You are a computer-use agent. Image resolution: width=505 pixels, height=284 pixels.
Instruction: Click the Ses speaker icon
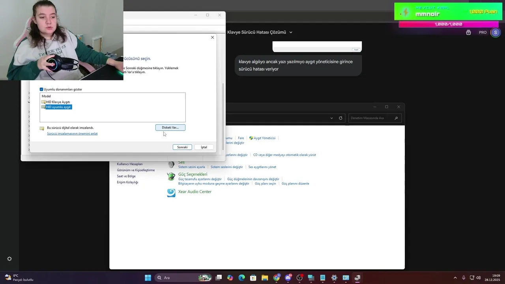tap(171, 164)
